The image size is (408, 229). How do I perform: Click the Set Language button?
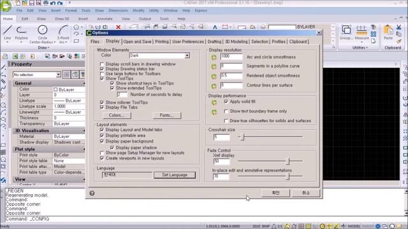click(x=175, y=175)
